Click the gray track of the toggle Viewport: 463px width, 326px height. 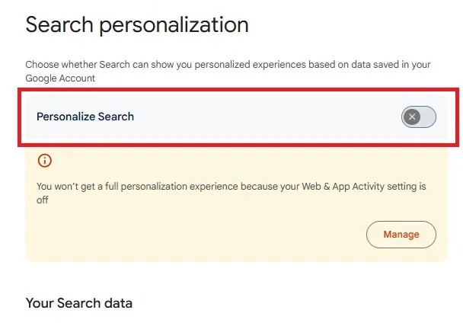point(428,117)
